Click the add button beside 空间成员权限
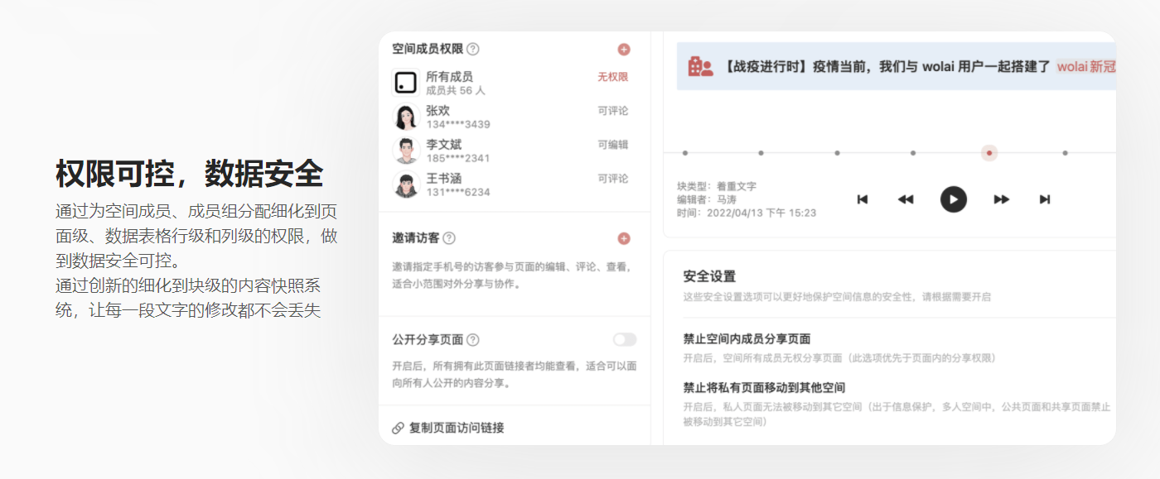The image size is (1160, 479). 624,50
